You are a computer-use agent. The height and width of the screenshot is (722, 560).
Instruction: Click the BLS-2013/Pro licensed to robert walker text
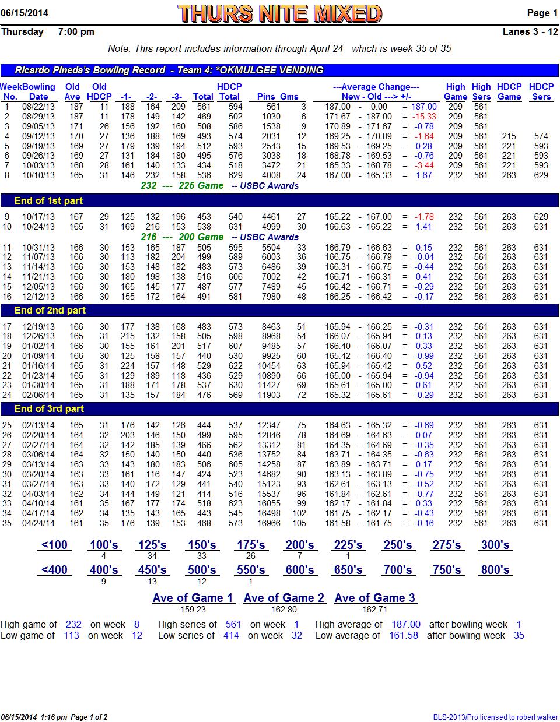(x=495, y=717)
